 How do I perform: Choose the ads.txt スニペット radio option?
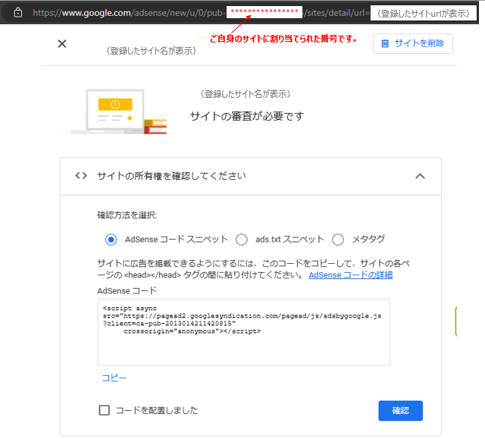(x=242, y=240)
